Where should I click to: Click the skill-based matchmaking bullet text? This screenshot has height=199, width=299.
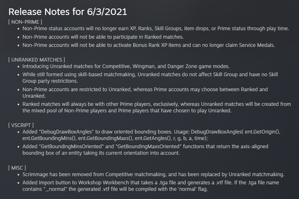[x=150, y=78]
